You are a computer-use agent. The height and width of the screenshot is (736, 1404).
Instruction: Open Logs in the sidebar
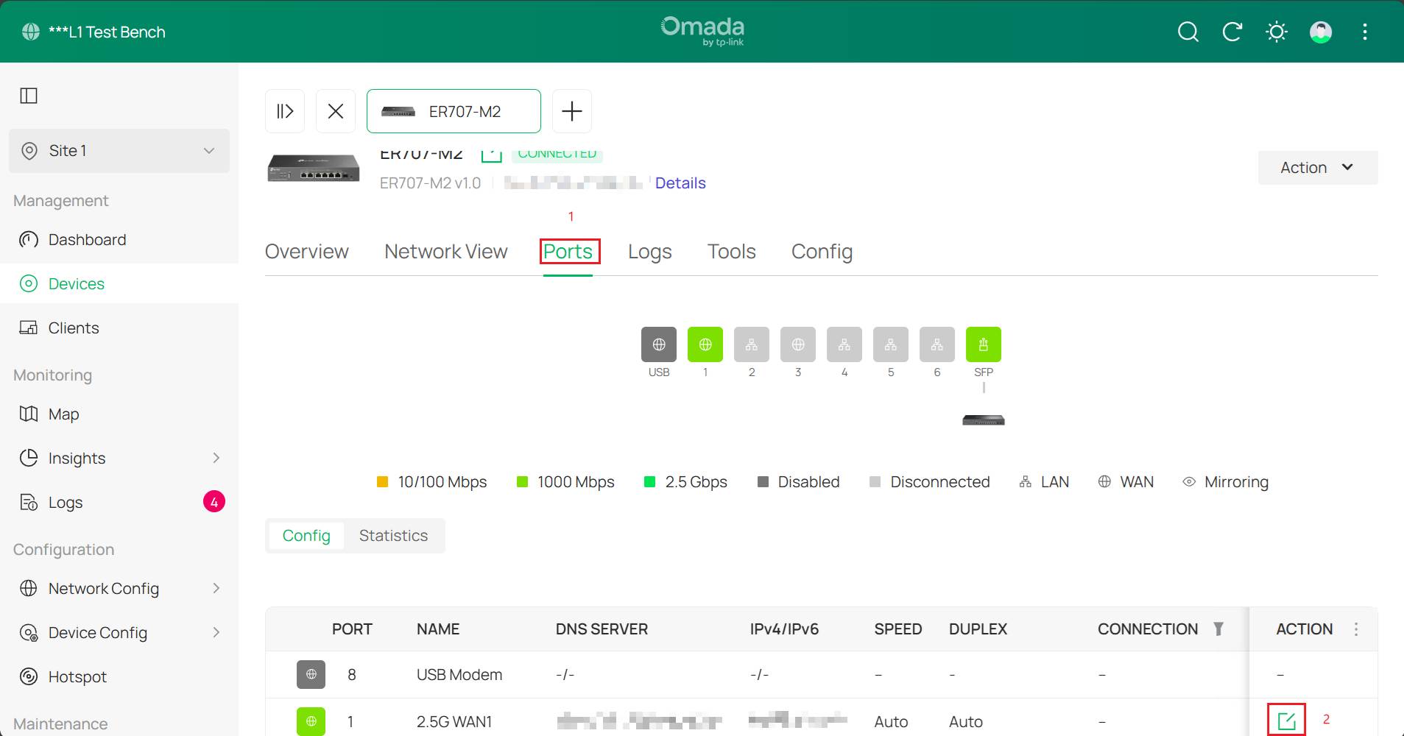[66, 503]
